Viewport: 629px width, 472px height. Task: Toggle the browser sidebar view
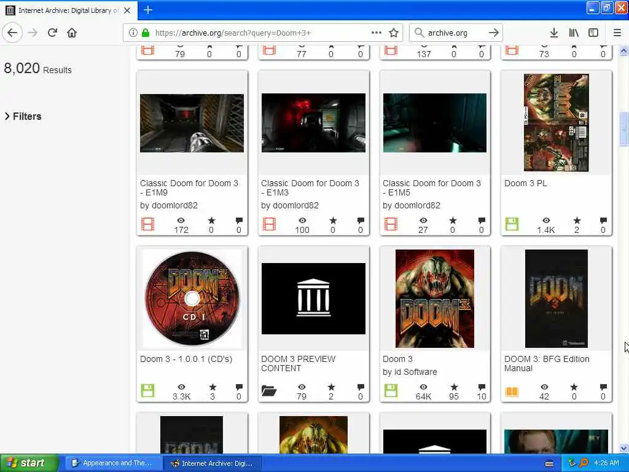coord(593,33)
